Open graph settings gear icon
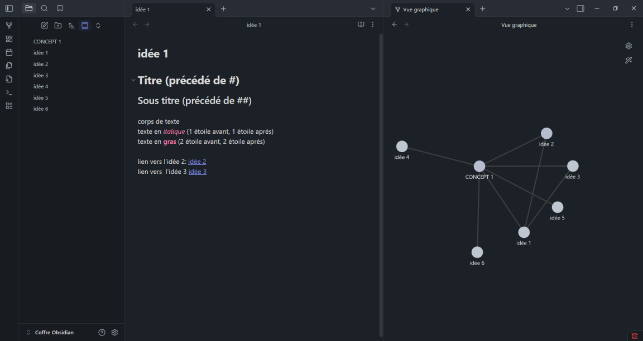 [628, 46]
